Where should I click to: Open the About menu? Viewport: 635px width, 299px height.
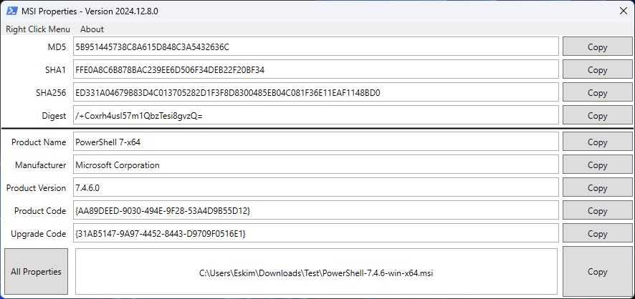coord(92,29)
